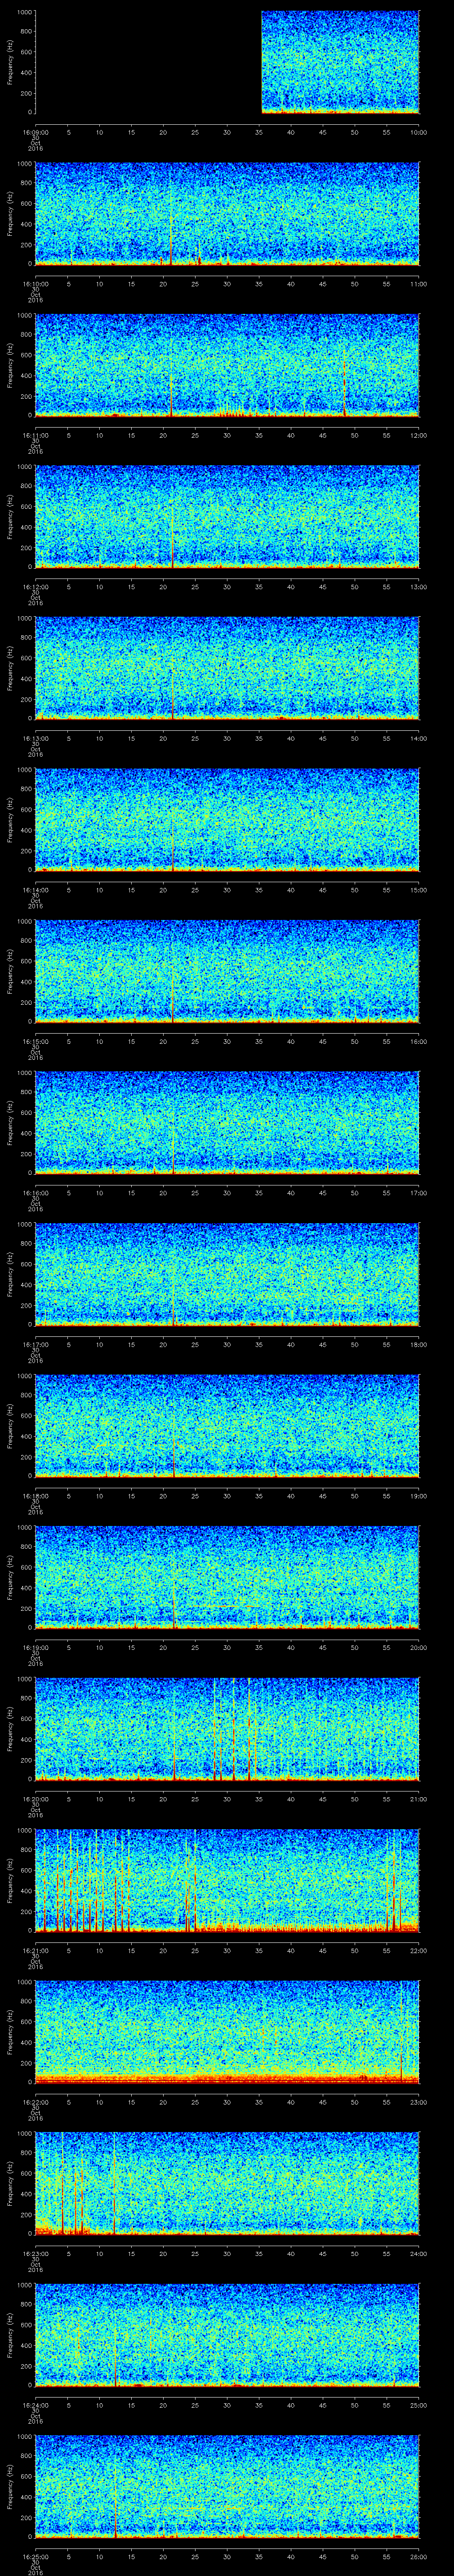This screenshot has width=454, height=2576.
Task: Select the spectrogram plot beginning at 16:20:00
Action: pos(227,1728)
